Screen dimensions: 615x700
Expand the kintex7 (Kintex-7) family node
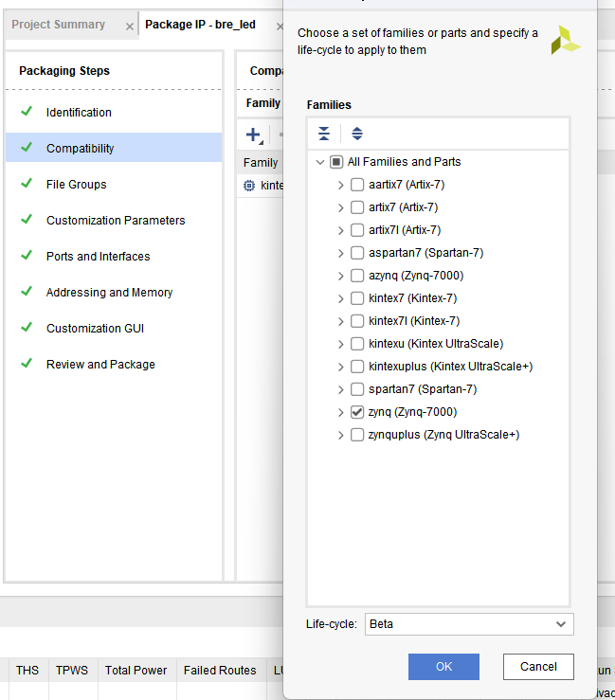click(341, 298)
